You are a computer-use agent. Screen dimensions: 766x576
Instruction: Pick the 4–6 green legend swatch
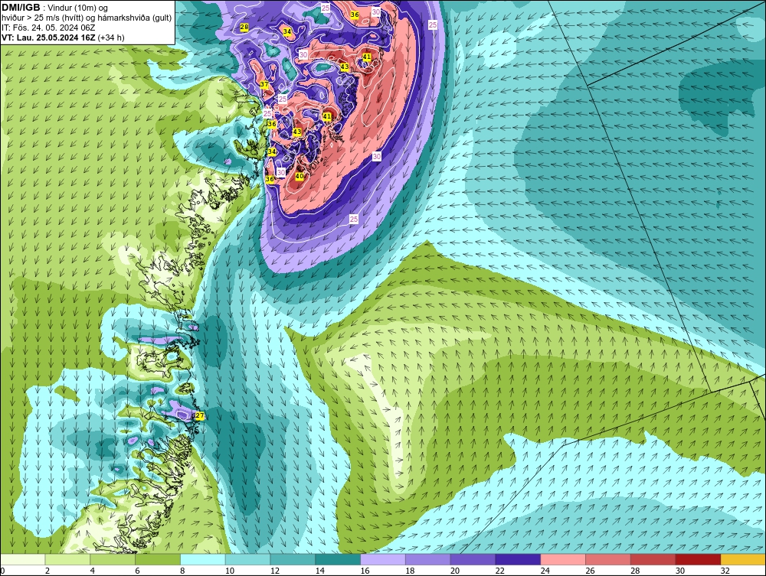pos(113,559)
